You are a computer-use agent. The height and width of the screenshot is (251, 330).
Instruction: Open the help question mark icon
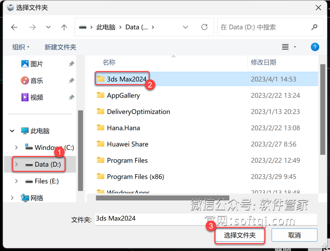315,47
